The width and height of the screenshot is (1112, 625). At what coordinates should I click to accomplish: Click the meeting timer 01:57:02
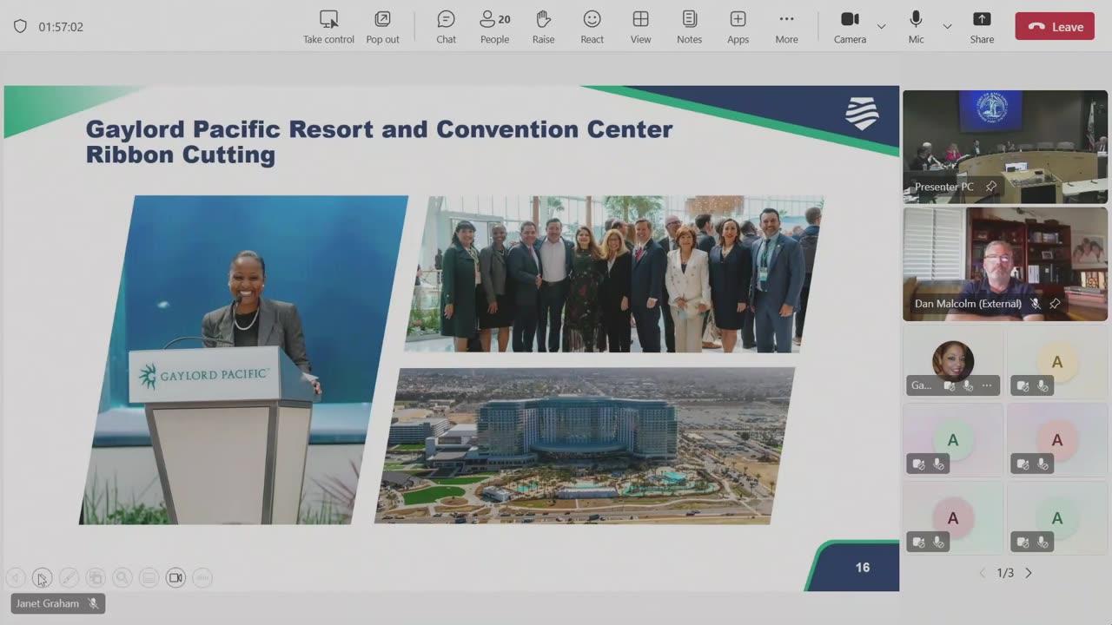[61, 27]
